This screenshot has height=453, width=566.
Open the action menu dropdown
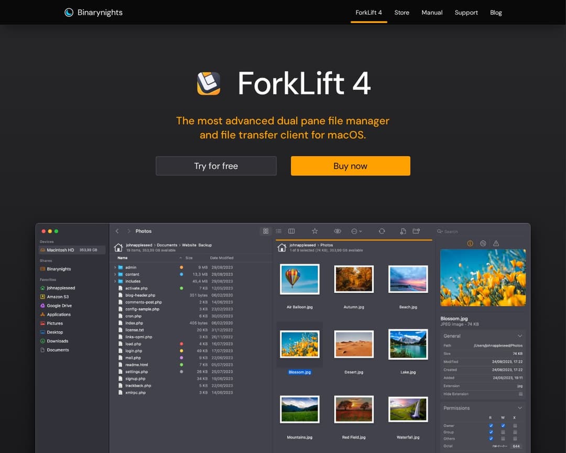(357, 231)
